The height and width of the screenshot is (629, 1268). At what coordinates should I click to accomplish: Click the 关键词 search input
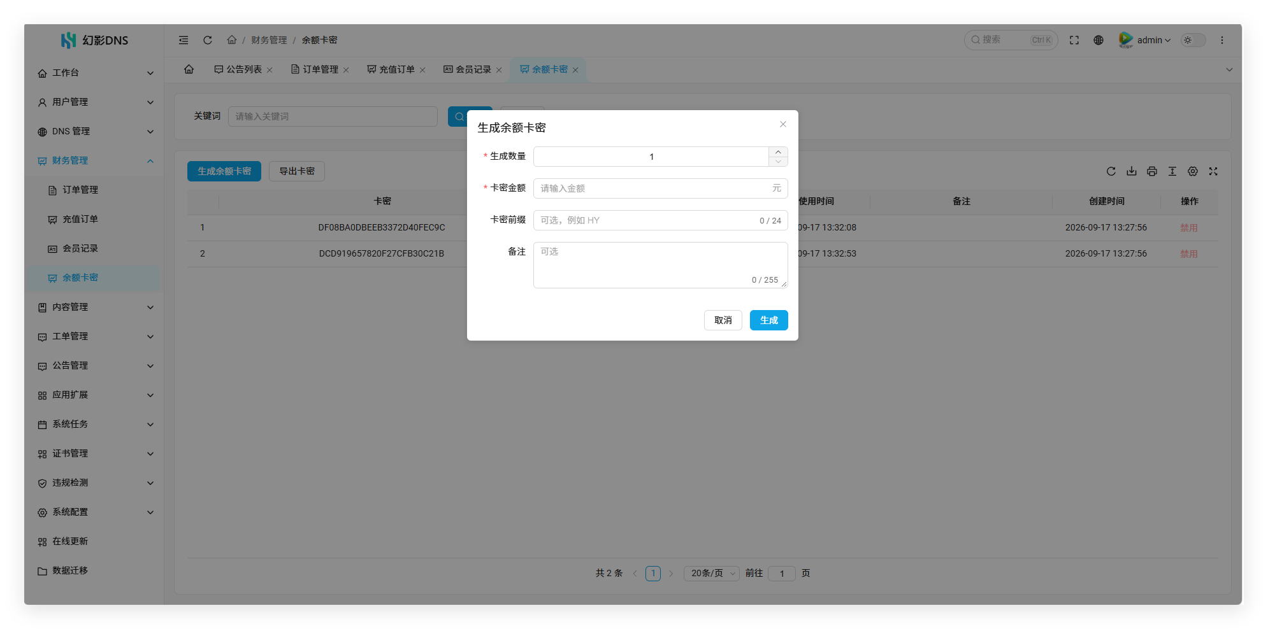[x=333, y=117]
